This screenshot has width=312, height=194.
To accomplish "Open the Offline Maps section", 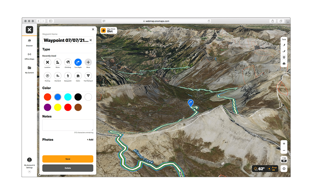I will (29, 56).
